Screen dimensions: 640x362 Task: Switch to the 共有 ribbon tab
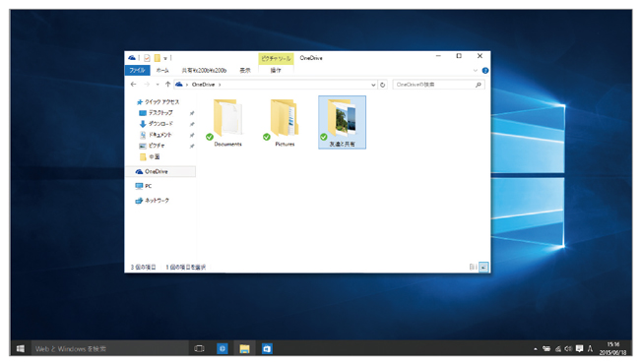(204, 70)
